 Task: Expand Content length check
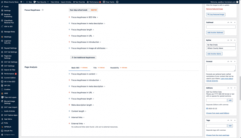[x=79, y=111]
